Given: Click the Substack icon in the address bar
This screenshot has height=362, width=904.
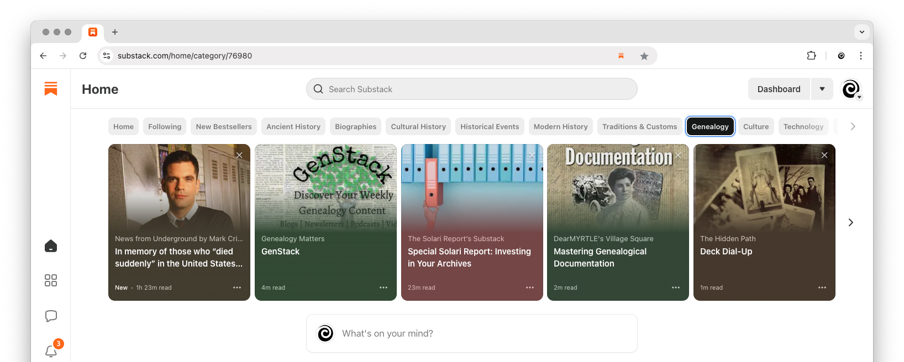Looking at the screenshot, I should (x=621, y=56).
